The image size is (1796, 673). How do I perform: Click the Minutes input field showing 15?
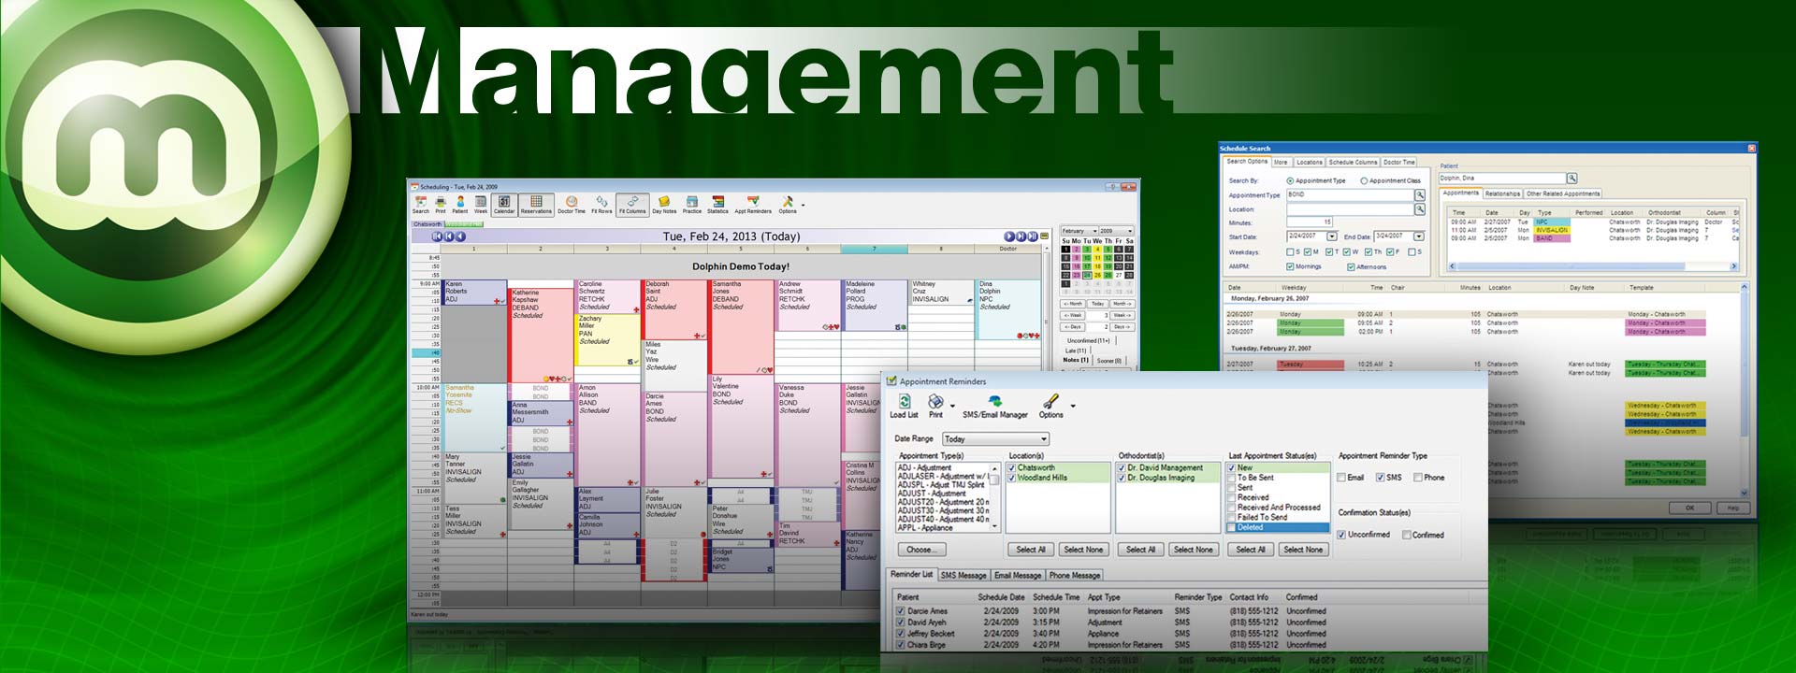(x=1310, y=222)
